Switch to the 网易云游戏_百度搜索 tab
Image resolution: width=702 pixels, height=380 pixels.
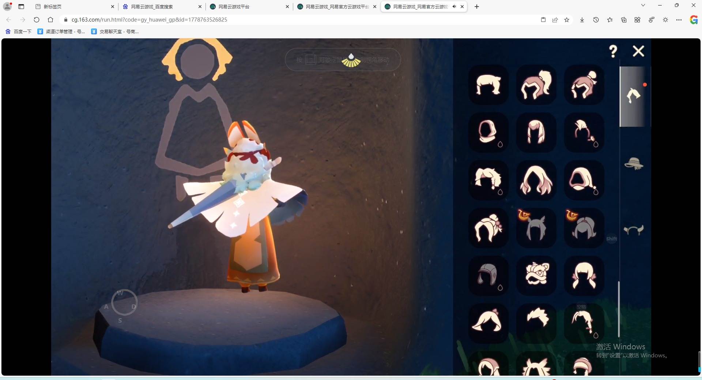click(x=161, y=7)
